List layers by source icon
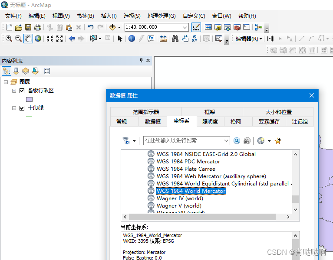 point(16,71)
